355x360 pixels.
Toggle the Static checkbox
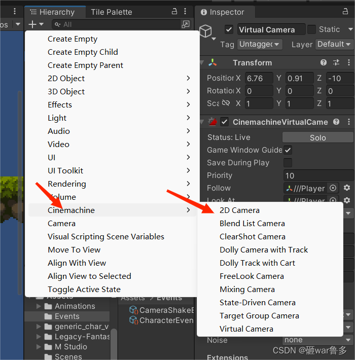[311, 29]
